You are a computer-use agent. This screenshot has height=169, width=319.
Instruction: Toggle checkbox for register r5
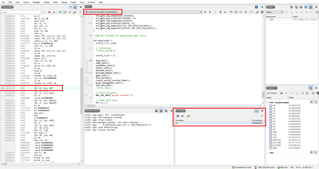271,119
